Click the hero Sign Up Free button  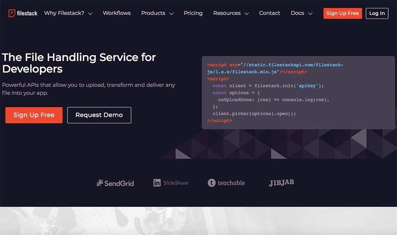[34, 115]
